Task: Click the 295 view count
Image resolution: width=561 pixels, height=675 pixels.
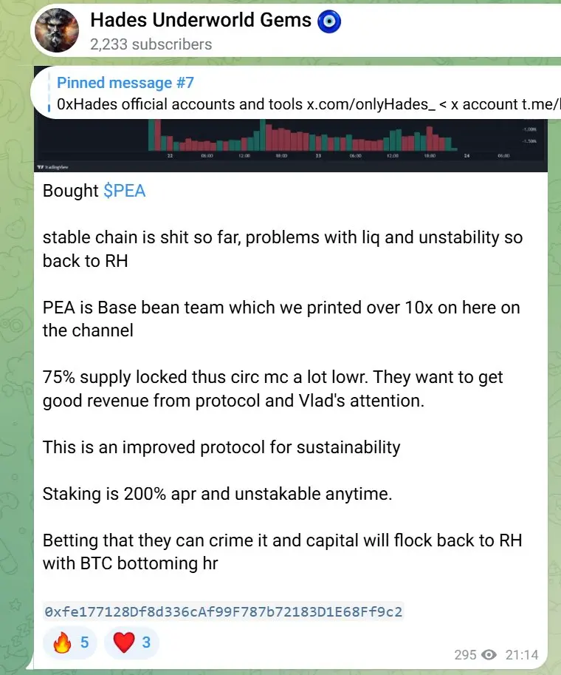Action: [x=466, y=655]
